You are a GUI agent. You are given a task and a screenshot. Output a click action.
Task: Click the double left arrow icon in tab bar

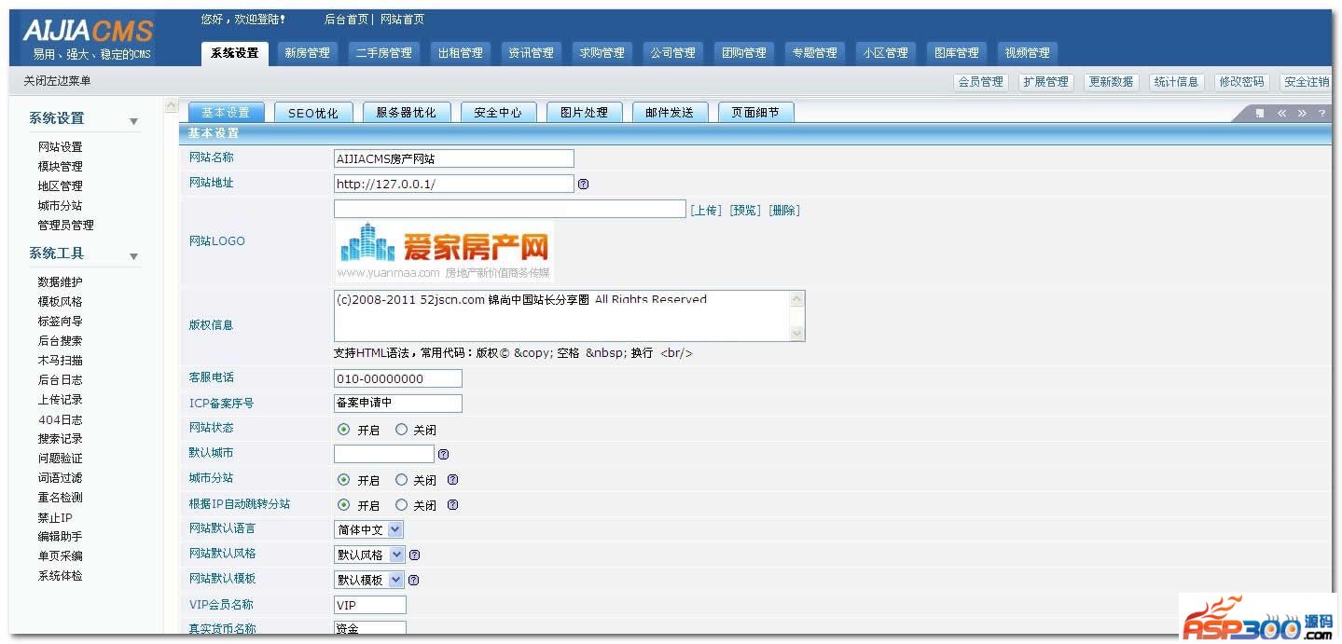1281,113
